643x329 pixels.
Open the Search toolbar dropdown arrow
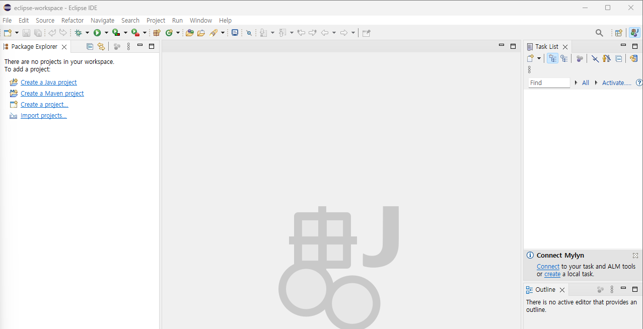(x=223, y=33)
